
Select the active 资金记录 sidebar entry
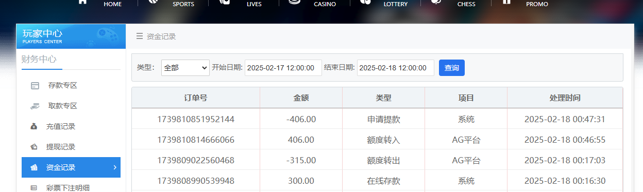pyautogui.click(x=71, y=167)
